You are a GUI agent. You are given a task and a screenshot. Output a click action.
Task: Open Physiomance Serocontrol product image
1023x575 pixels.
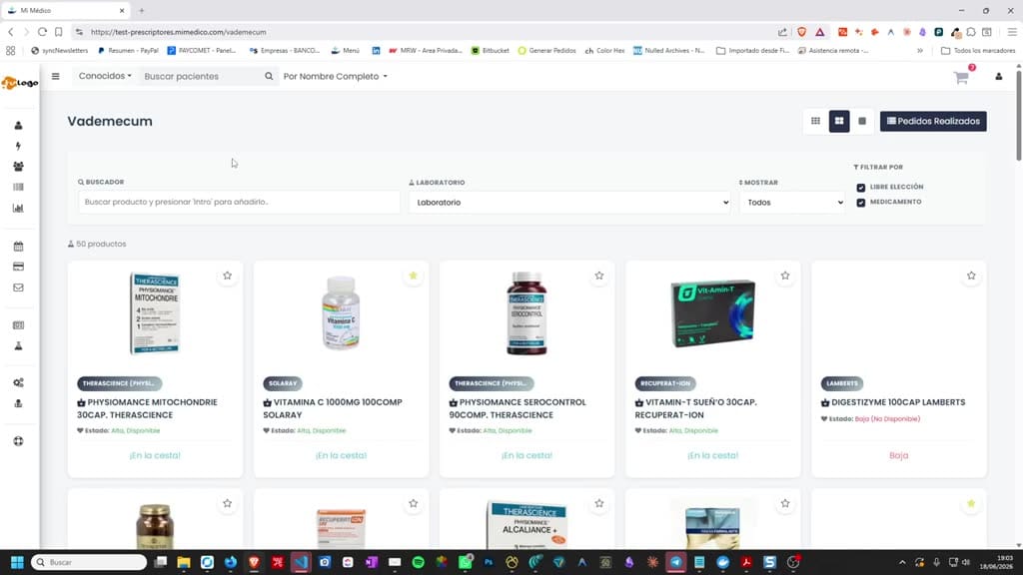click(526, 313)
